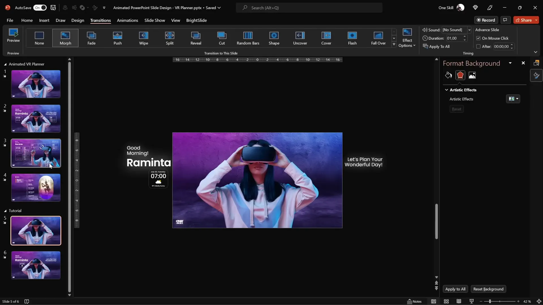
Task: Switch to the Insert tab
Action: [44, 20]
